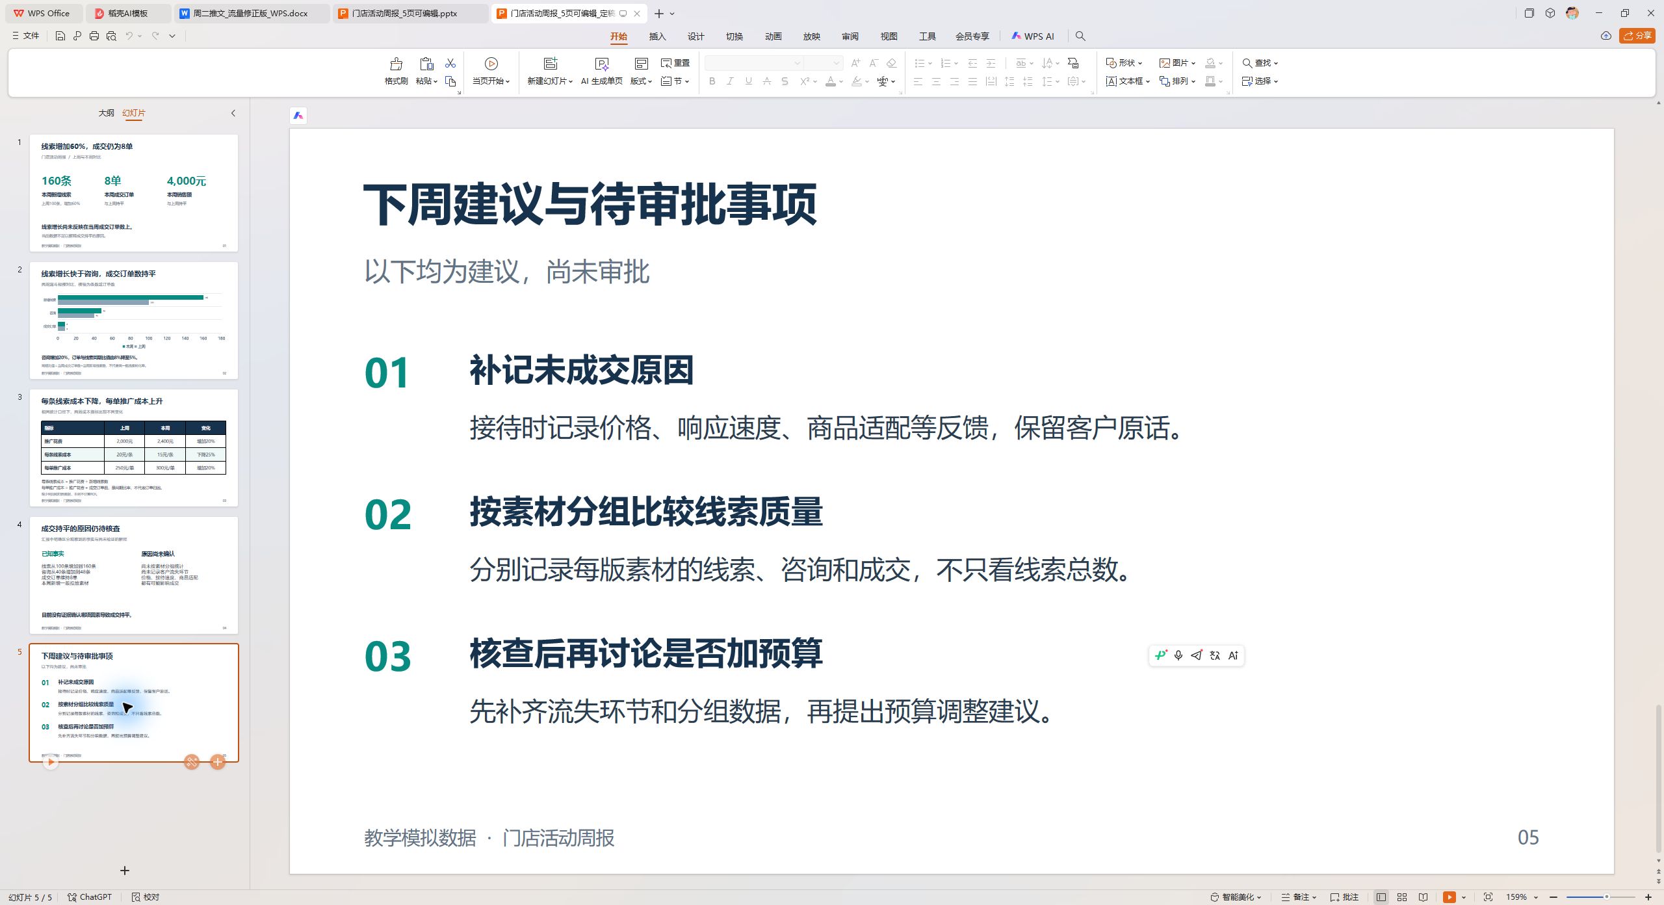Click the save icon in quick access toolbar
This screenshot has height=905, width=1664.
pyautogui.click(x=60, y=36)
